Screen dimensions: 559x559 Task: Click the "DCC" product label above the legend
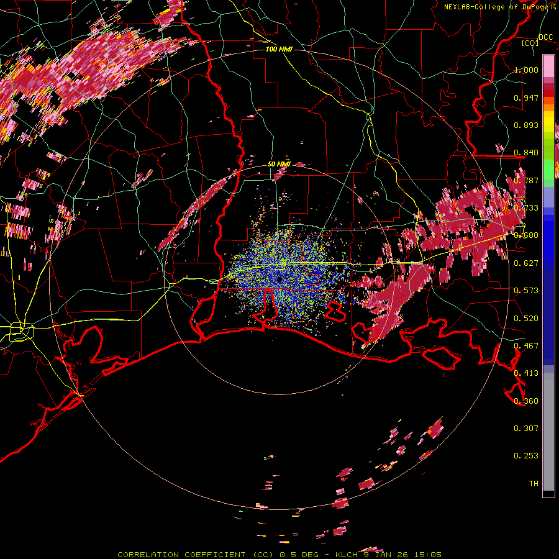tap(545, 37)
